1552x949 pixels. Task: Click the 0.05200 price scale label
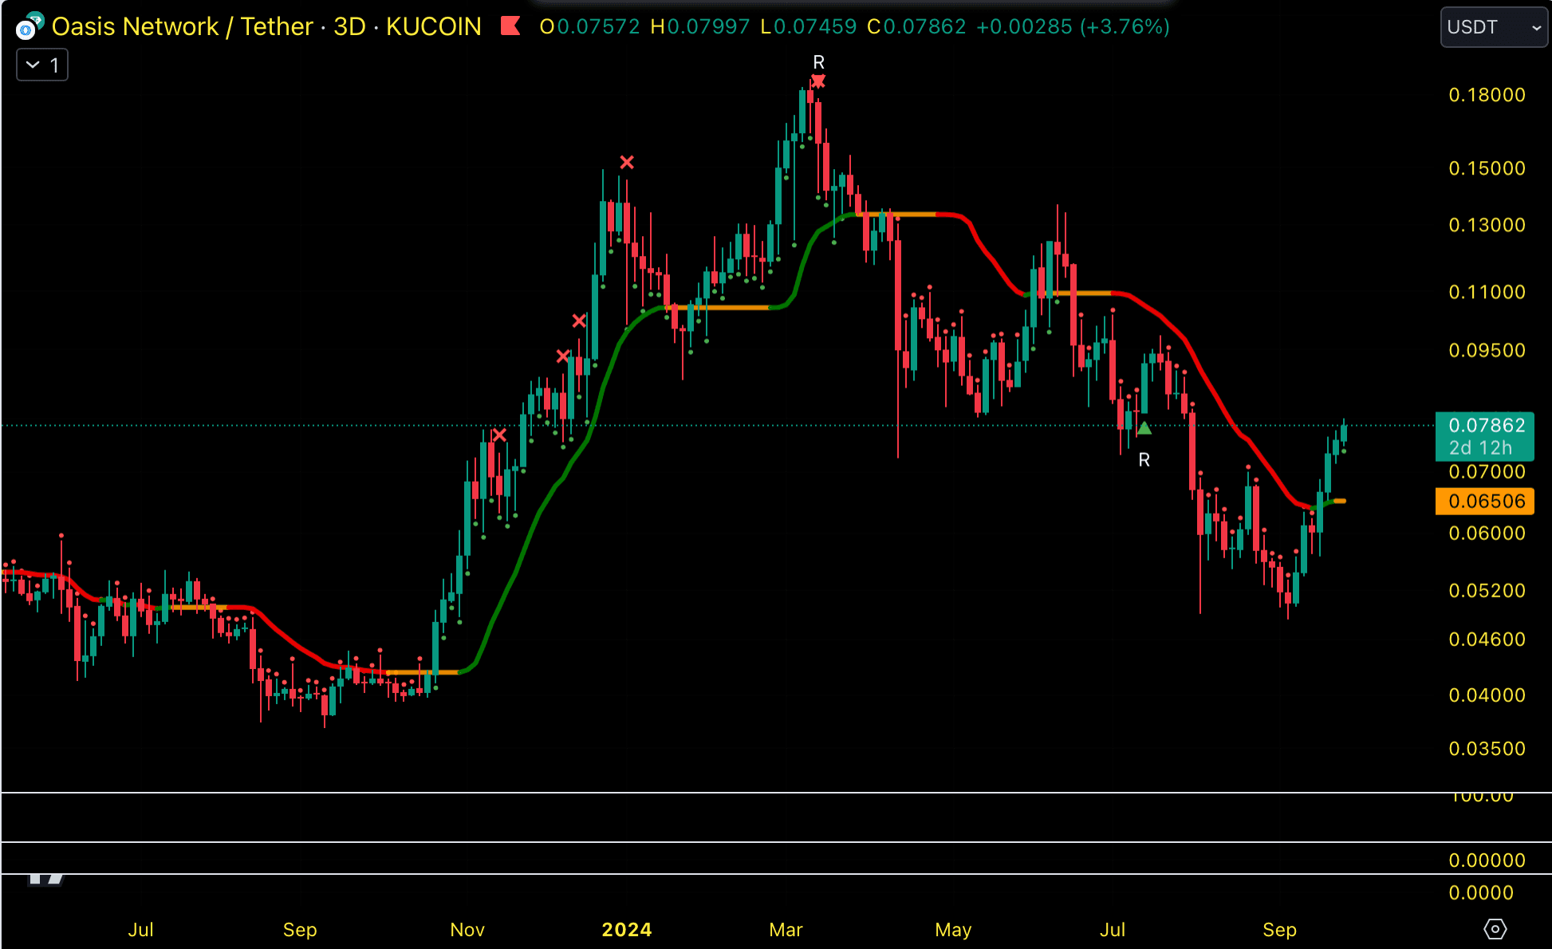pyautogui.click(x=1487, y=590)
